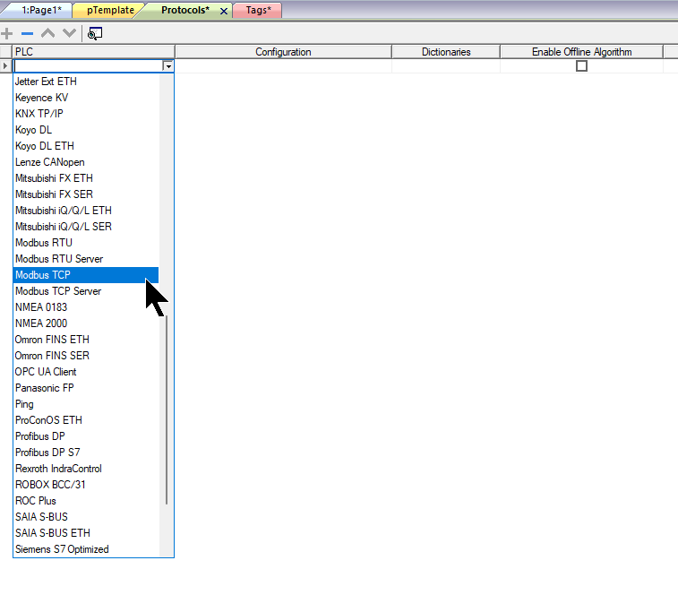Click the move up arrow icon
Viewport: 678px width, 595px height.
coord(47,33)
